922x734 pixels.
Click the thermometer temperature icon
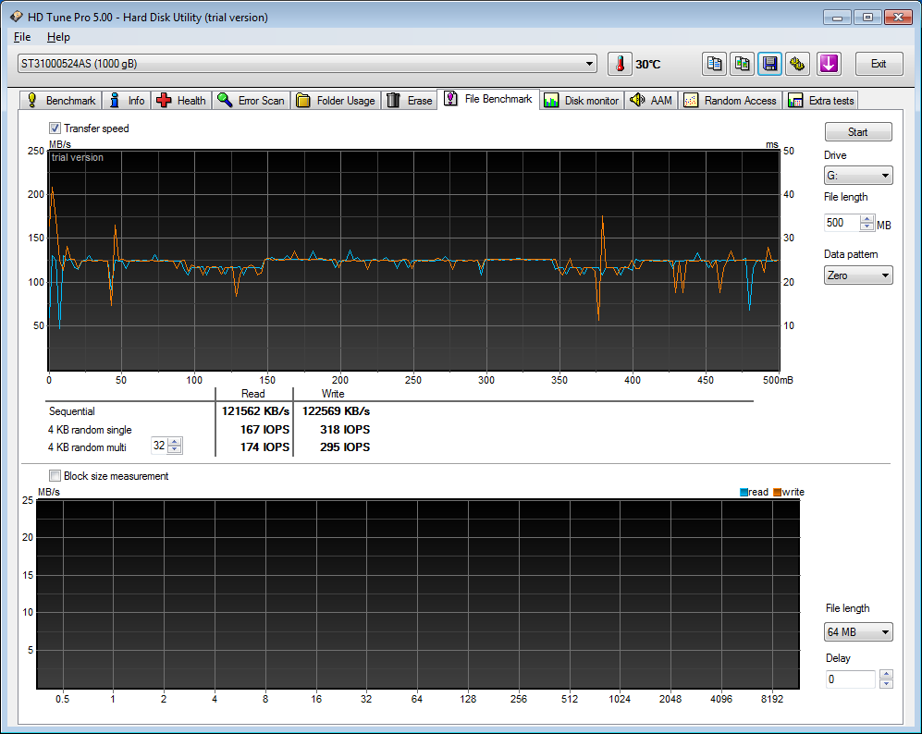[620, 64]
